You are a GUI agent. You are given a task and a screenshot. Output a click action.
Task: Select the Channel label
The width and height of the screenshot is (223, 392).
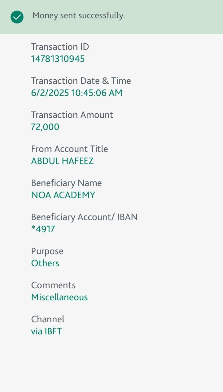(48, 319)
